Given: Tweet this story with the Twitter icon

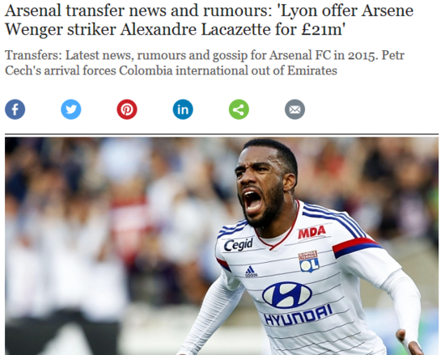Looking at the screenshot, I should coord(71,109).
